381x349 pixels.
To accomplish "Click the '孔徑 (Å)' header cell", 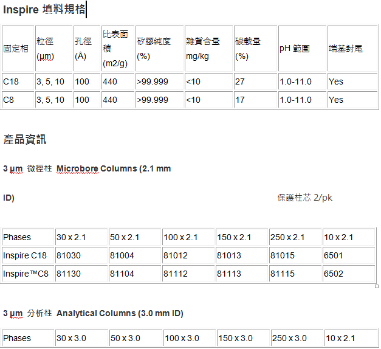I will click(x=87, y=49).
